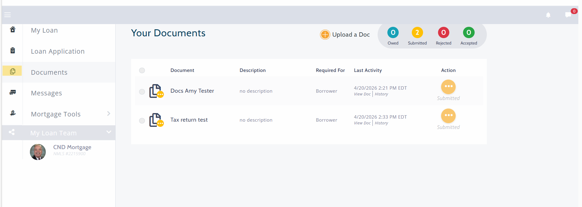Click the Documents sidebar icon
Viewport: 582px width, 207px height.
pyautogui.click(x=13, y=71)
